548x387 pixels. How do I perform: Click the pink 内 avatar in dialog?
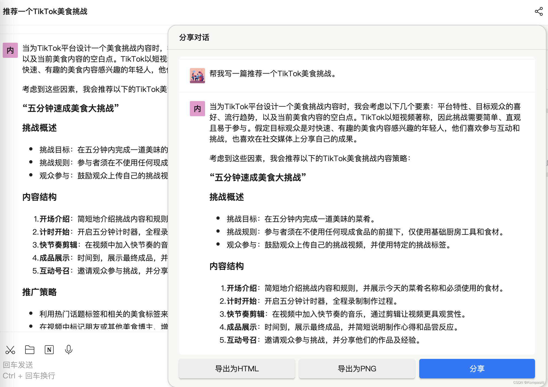(197, 109)
